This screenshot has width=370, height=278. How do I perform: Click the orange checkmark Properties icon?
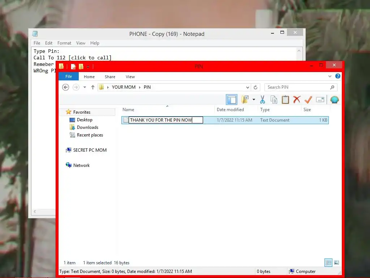click(308, 100)
